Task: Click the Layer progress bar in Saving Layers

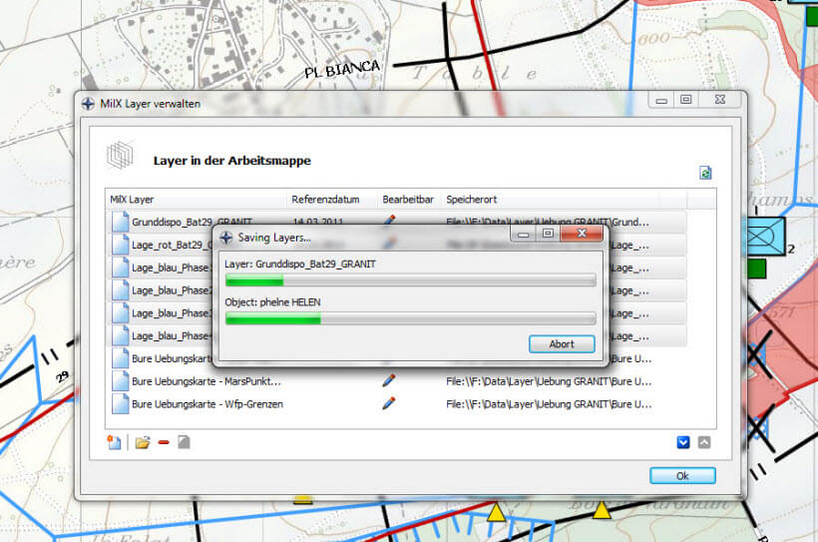Action: click(411, 280)
